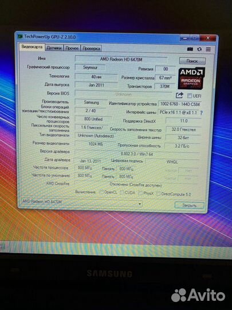Click the ROPs/TMUs field 2 / 40

click(91, 111)
